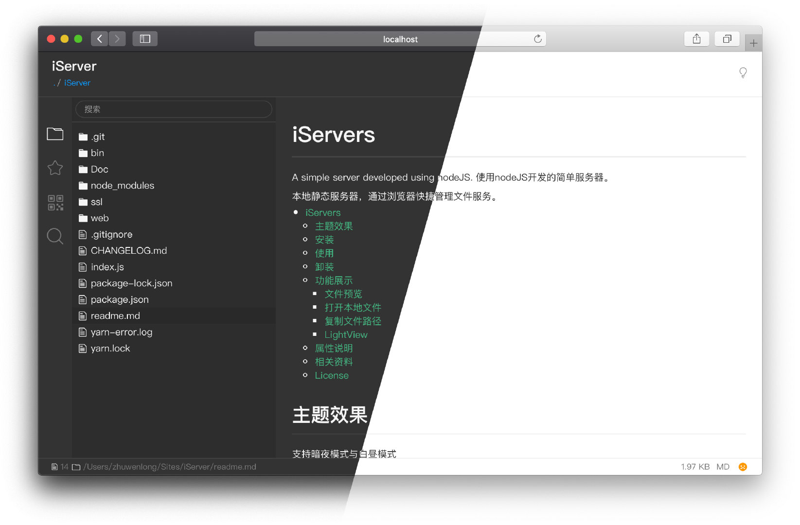Open the folder view sidebar icon

(55, 134)
